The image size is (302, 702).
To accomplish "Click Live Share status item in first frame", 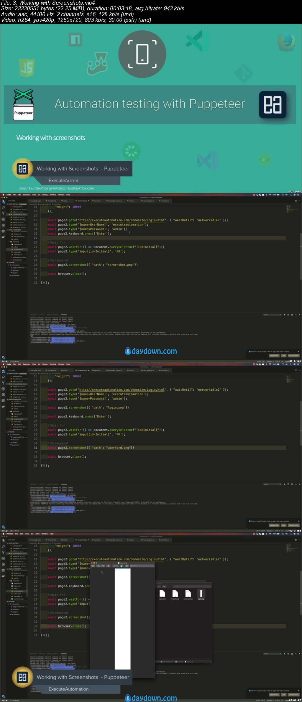I will pyautogui.click(x=14, y=361).
